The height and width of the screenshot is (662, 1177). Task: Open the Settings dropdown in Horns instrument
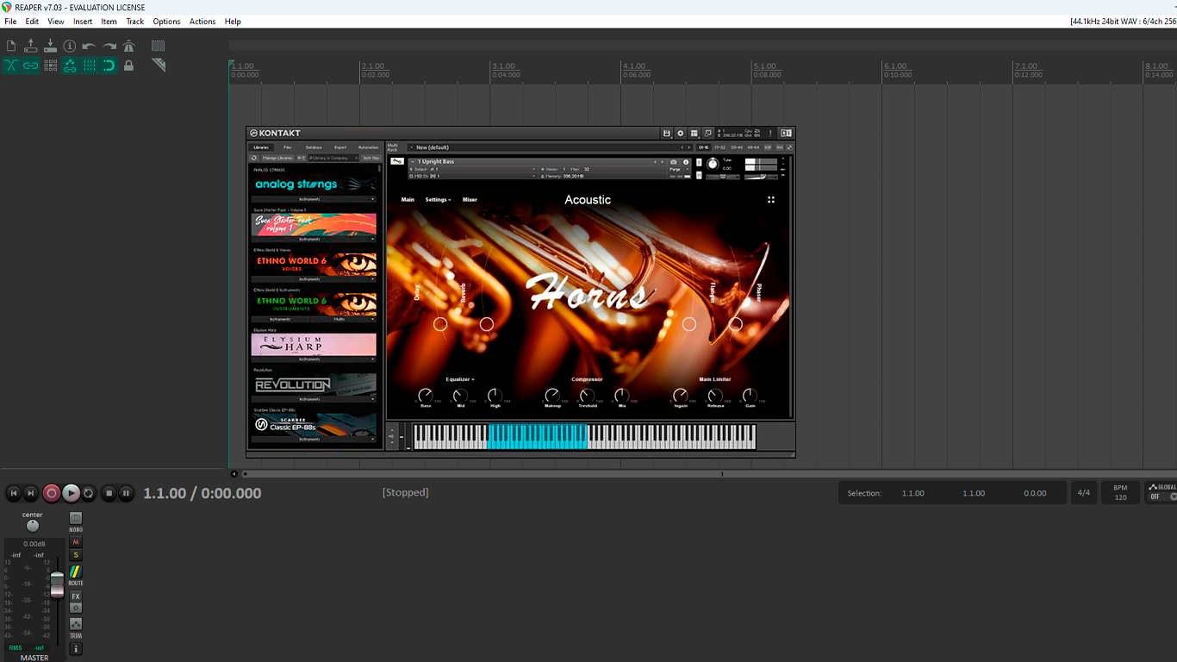coord(438,200)
